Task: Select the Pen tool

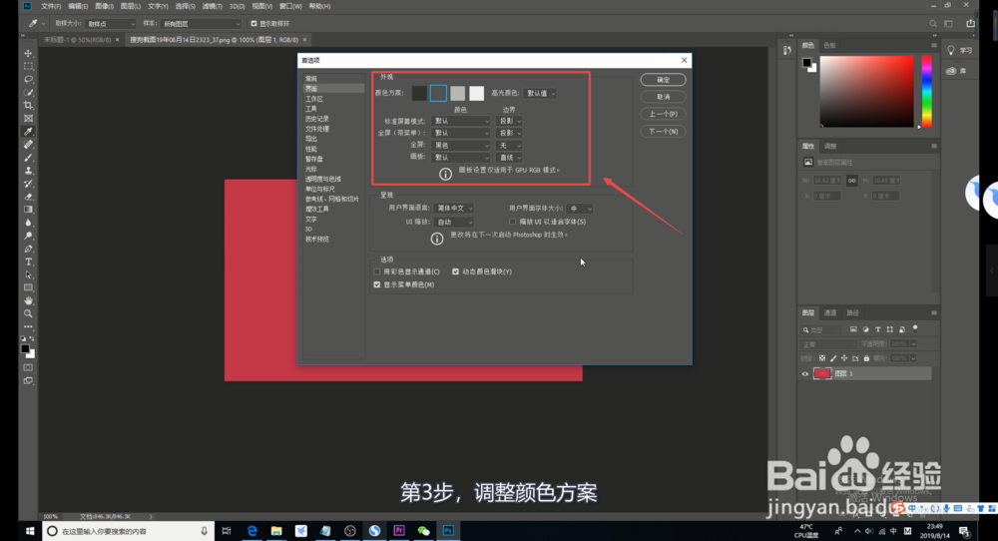Action: 28,249
